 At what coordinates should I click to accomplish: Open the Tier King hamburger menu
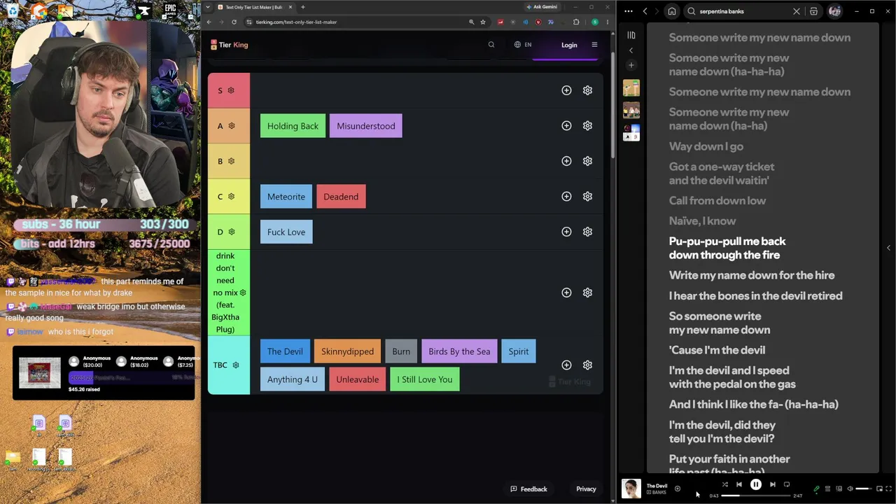point(594,45)
